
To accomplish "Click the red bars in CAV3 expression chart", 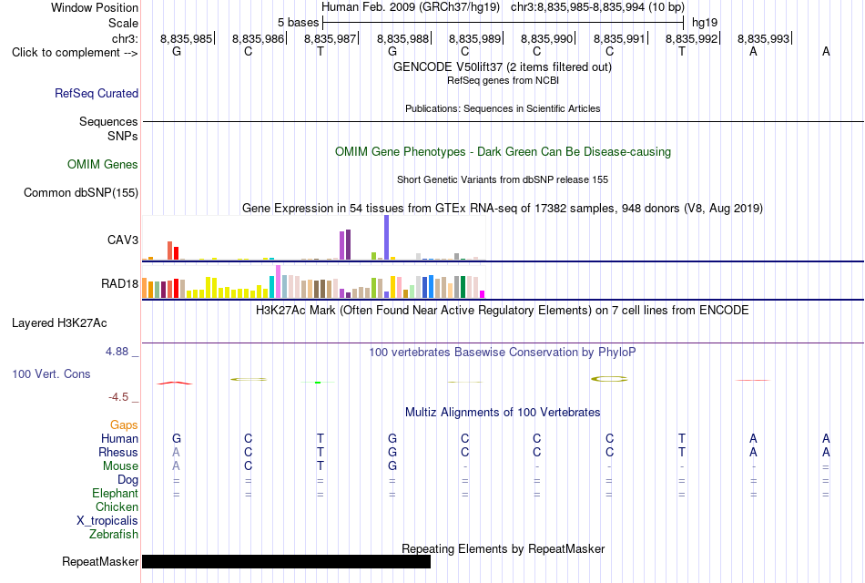I will coord(173,251).
